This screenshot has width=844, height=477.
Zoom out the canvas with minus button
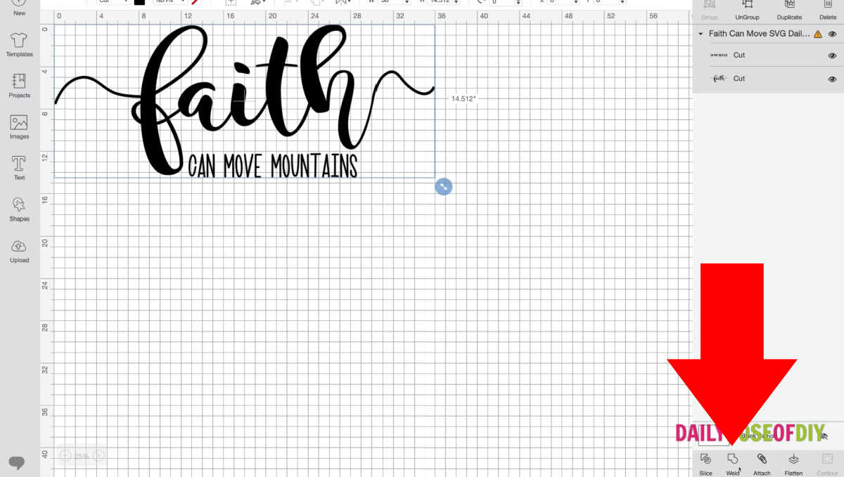(65, 456)
